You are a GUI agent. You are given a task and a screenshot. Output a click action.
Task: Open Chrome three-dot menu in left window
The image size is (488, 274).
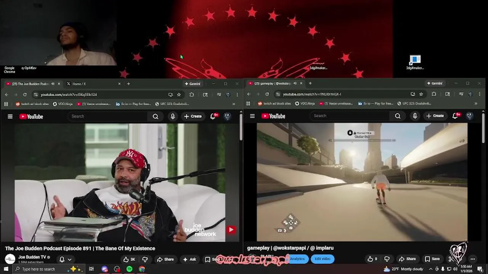pos(237,94)
